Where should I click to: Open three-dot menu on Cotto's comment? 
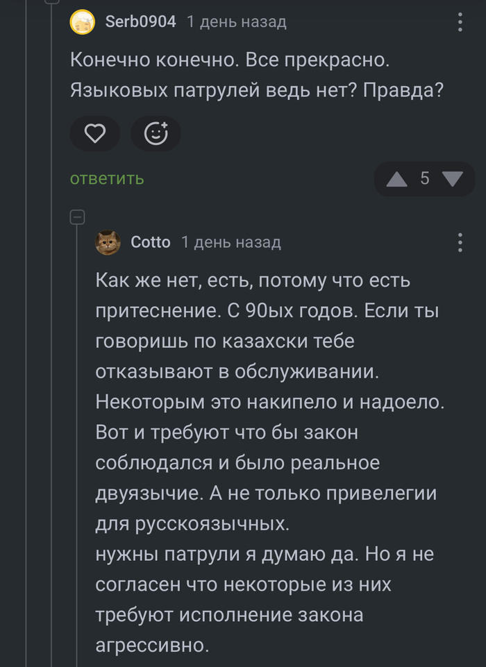[x=460, y=242]
